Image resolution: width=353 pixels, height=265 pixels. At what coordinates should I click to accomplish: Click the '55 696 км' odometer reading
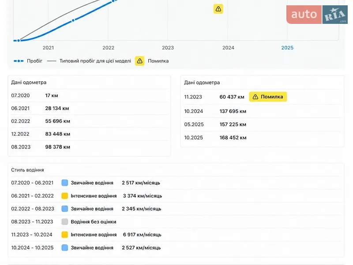58,121
